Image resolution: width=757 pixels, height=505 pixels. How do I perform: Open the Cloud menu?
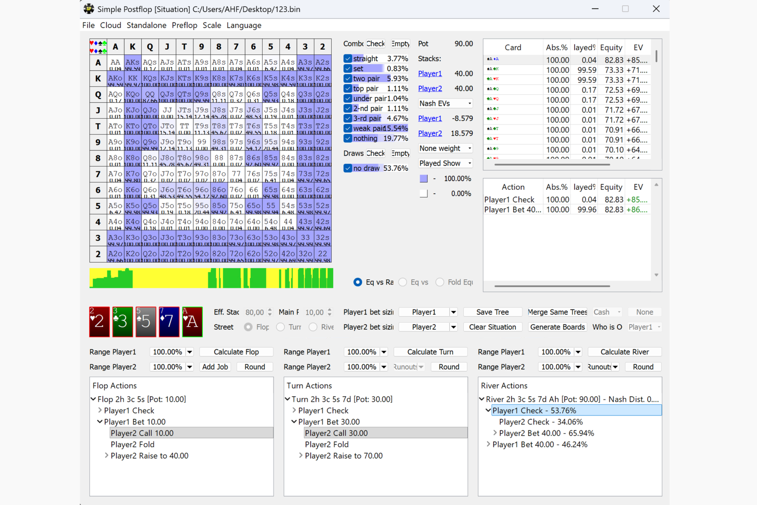click(x=111, y=26)
